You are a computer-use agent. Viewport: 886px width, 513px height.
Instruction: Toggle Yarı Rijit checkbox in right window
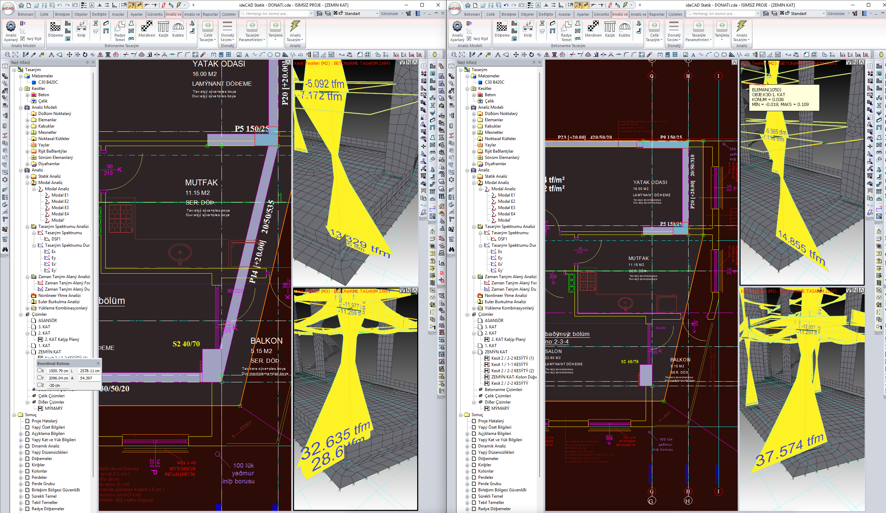[x=469, y=39]
